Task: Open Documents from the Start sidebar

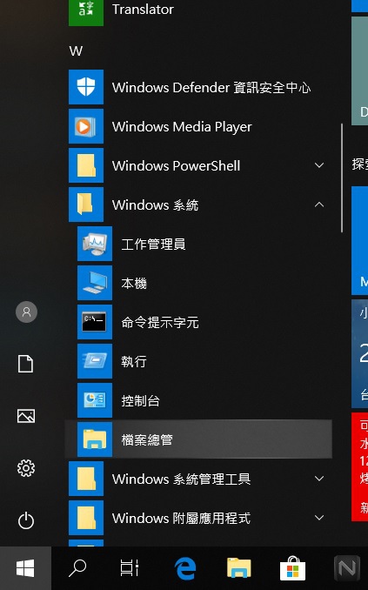Action: (x=25, y=364)
